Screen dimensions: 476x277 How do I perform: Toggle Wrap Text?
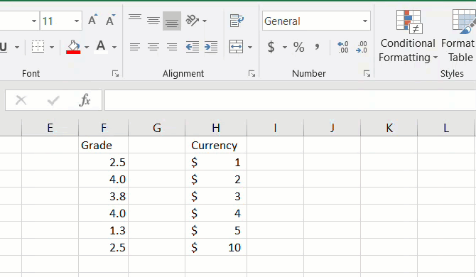click(237, 21)
